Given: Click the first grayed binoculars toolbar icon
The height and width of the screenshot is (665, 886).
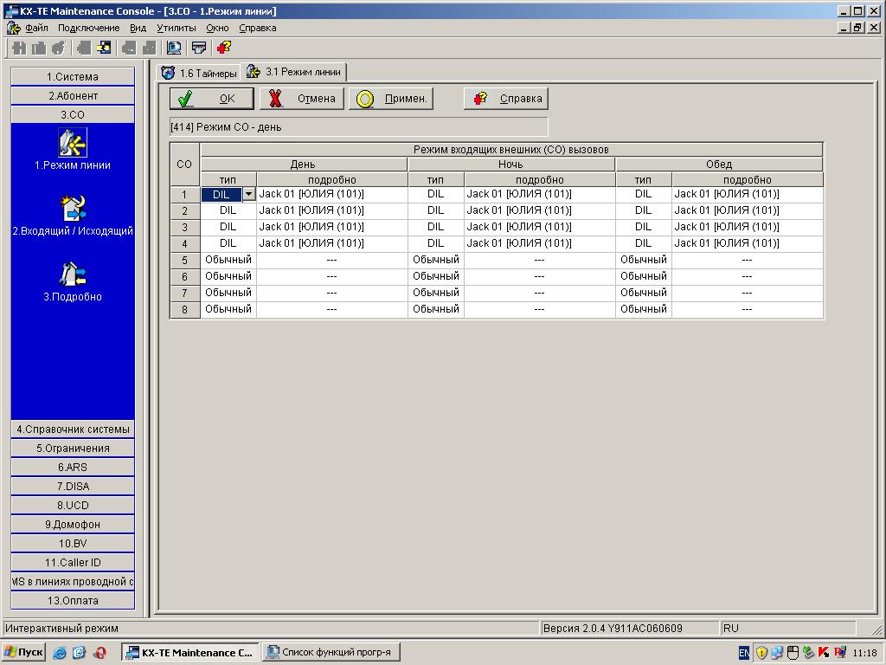Looking at the screenshot, I should [x=19, y=48].
